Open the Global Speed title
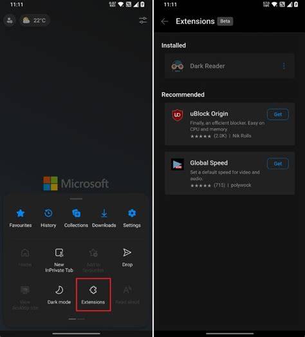This screenshot has width=305, height=337. click(209, 163)
